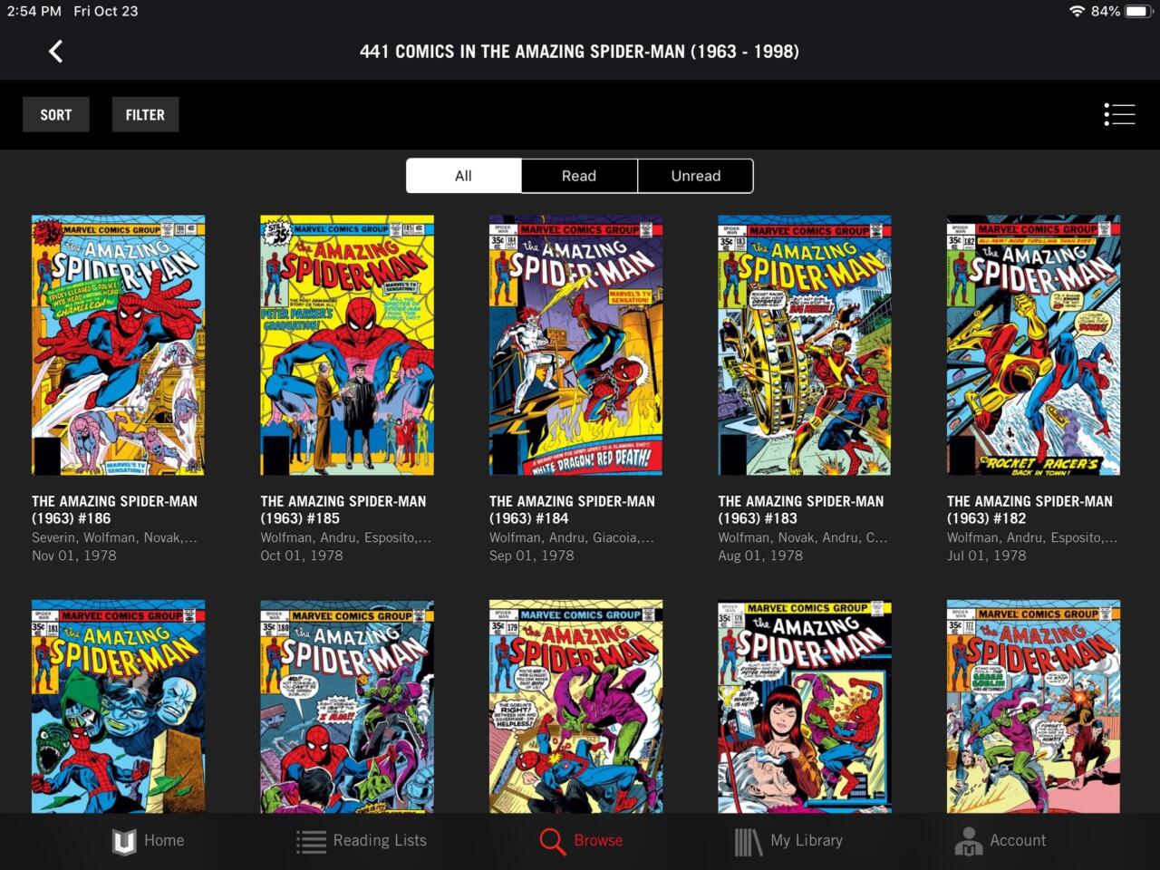Click the Wi-Fi icon in the status bar
The width and height of the screenshot is (1160, 870).
coord(1078,12)
